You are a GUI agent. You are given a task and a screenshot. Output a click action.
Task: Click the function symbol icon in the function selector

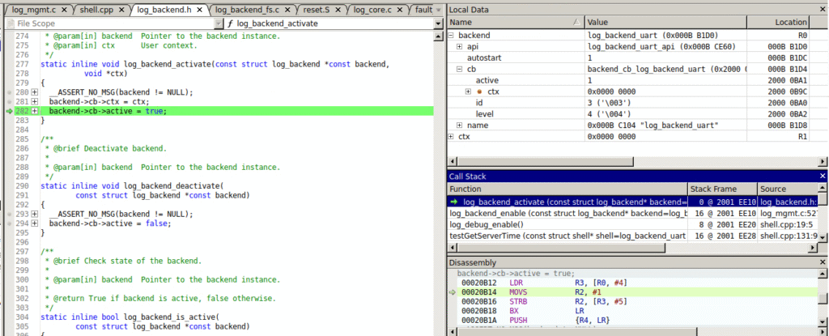click(230, 23)
